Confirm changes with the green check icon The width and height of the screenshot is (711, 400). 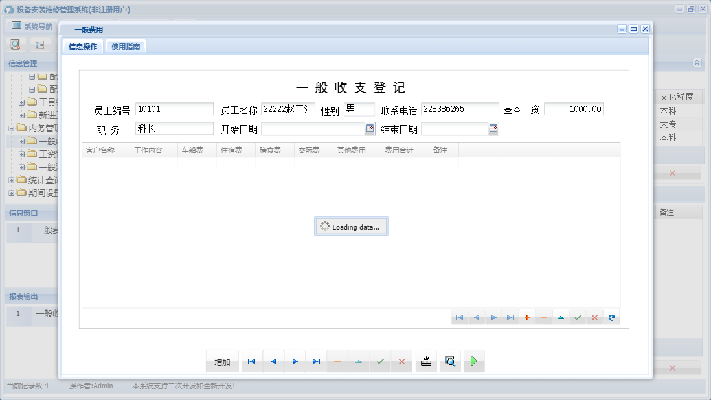578,317
